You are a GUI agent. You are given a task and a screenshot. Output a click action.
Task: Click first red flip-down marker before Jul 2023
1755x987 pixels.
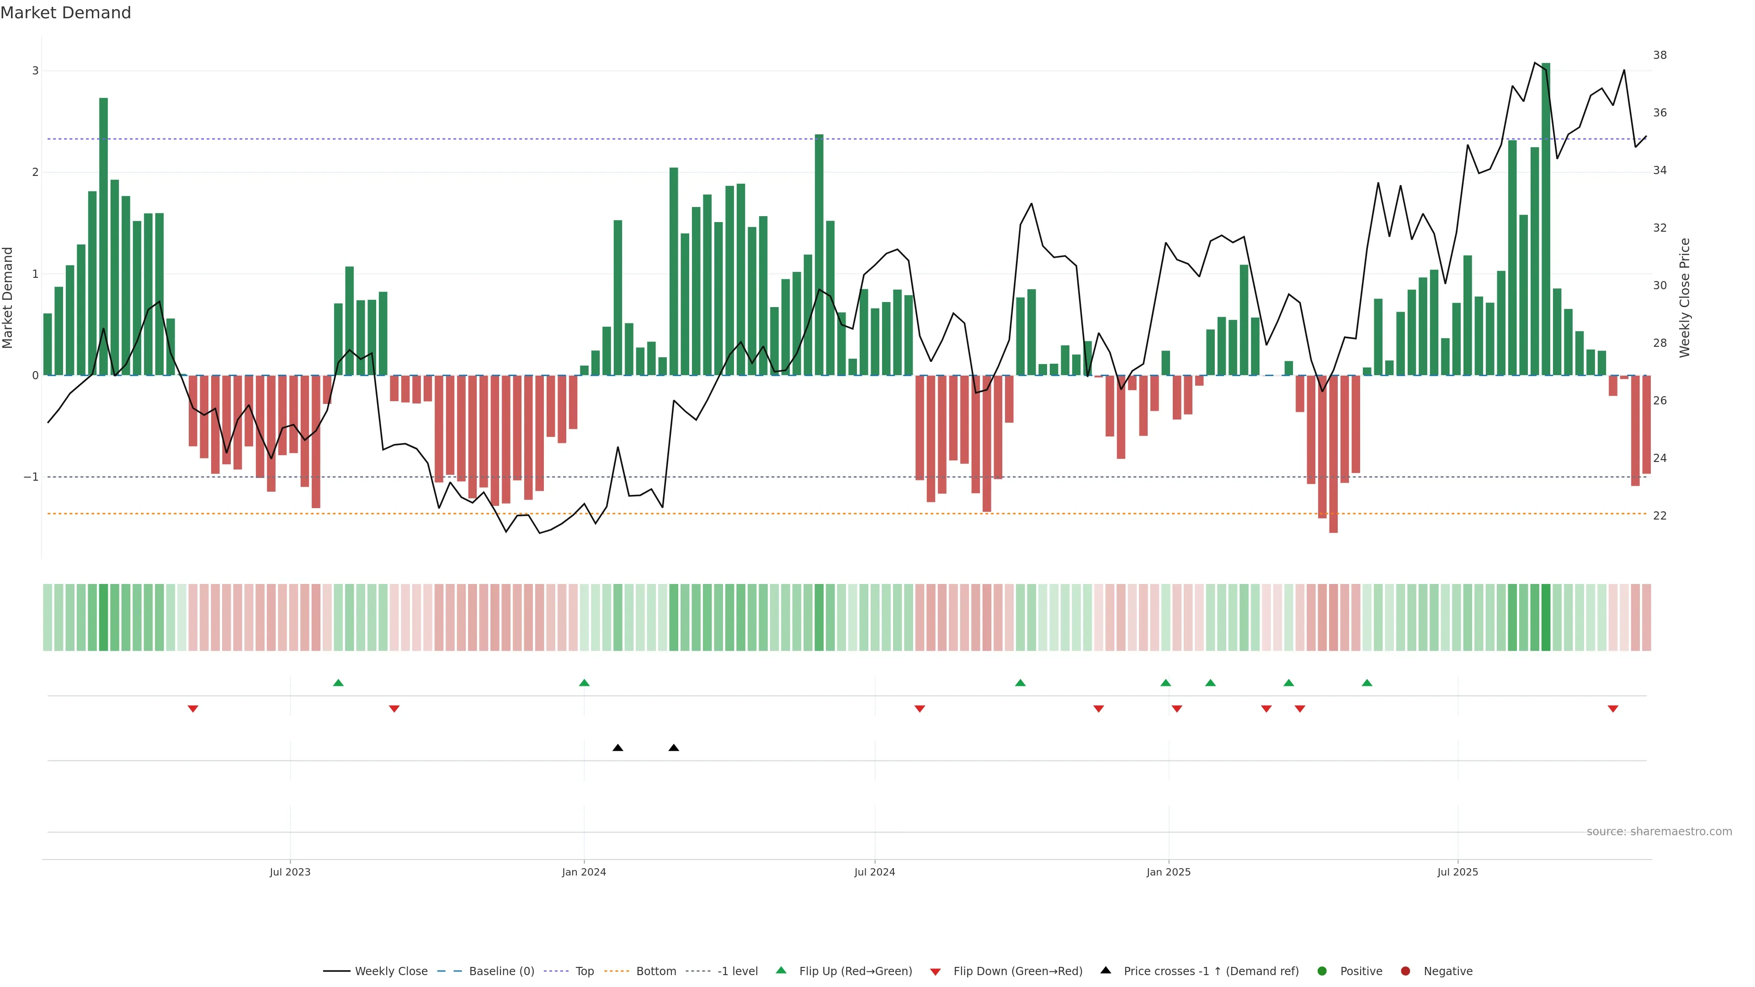click(x=193, y=709)
